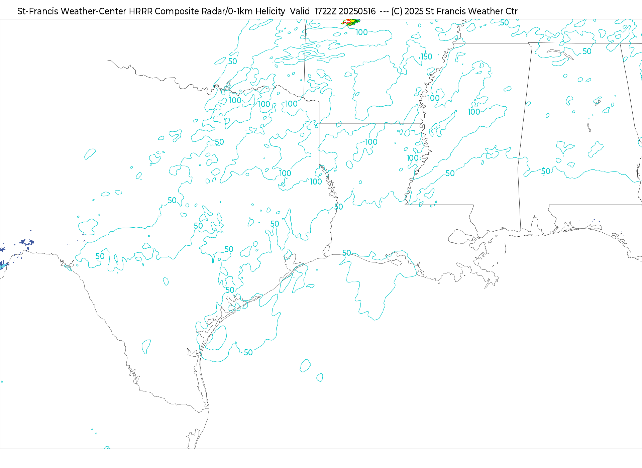
Task: Click the "St-Francis Weather-Center" heading text
Action: 72,11
